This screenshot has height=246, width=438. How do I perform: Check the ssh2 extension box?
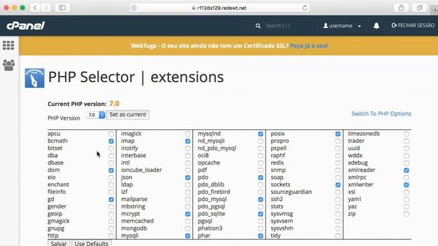[x=338, y=200]
